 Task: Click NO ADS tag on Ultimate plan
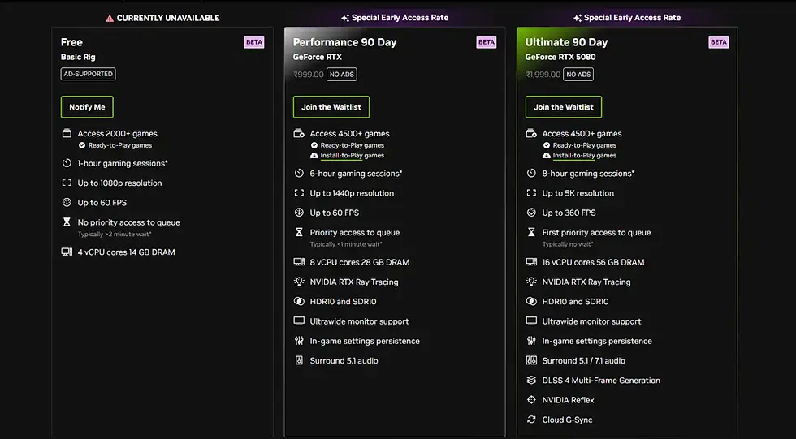pos(578,75)
